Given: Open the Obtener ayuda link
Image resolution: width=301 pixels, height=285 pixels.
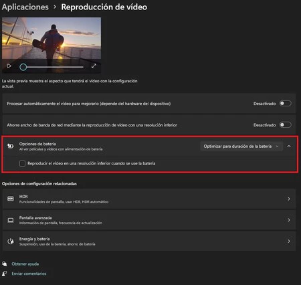Looking at the screenshot, I should point(25,264).
